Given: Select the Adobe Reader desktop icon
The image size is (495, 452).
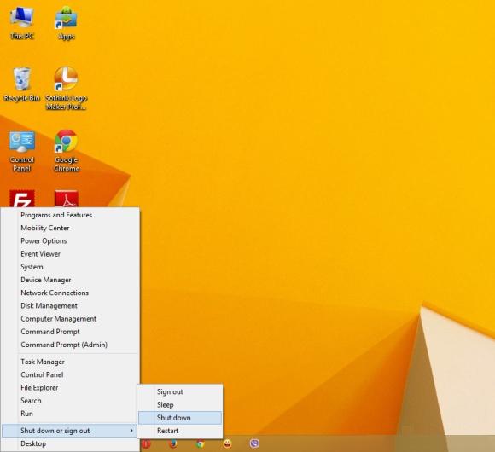Looking at the screenshot, I should tap(66, 199).
